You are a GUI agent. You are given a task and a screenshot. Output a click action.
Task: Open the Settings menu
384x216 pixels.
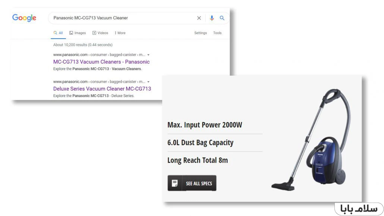[x=200, y=33]
